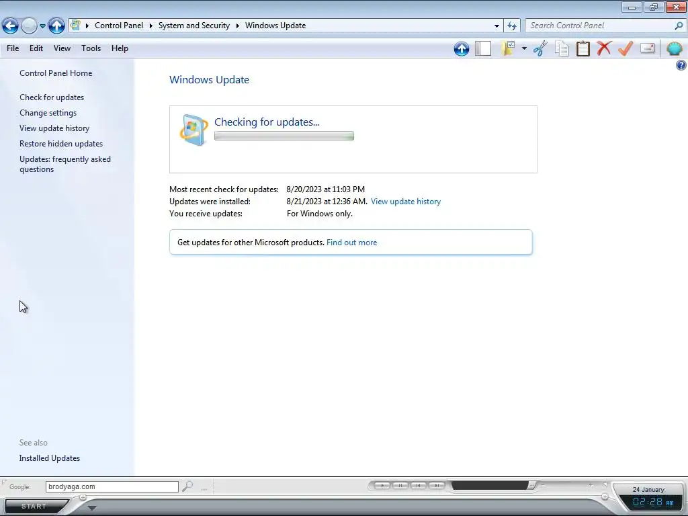Click the Paste clipboard toolbar icon
The height and width of the screenshot is (516, 688).
pyautogui.click(x=583, y=48)
